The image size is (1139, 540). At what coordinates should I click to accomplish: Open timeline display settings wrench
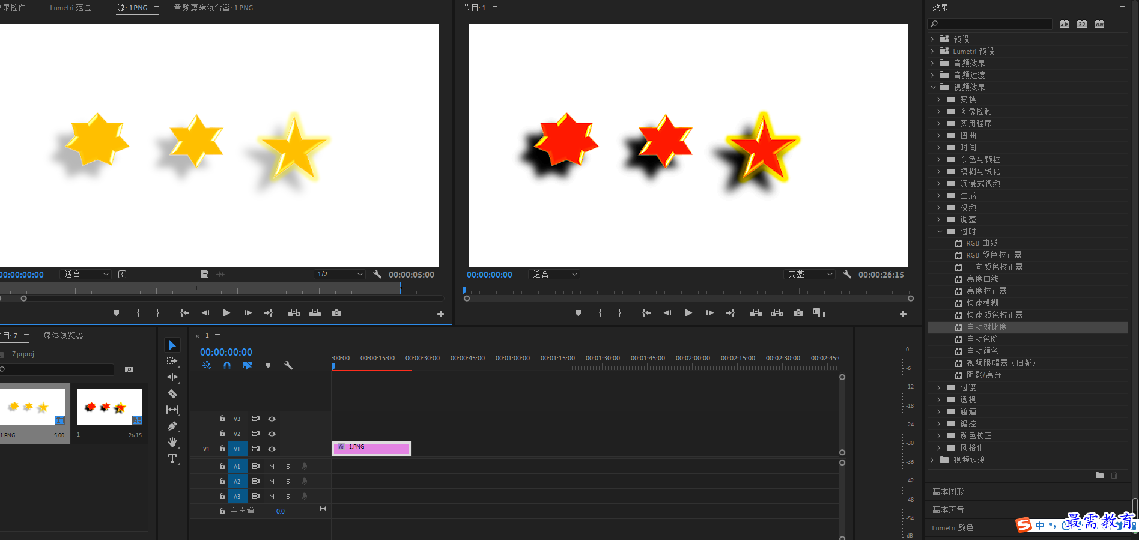[x=288, y=365]
